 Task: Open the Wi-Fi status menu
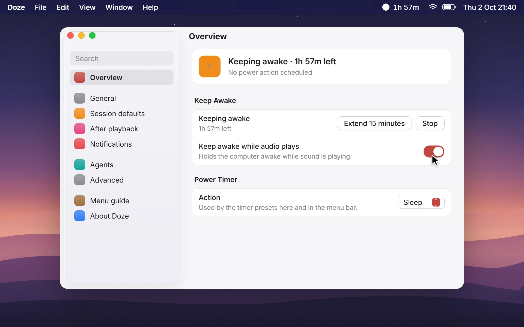pyautogui.click(x=433, y=7)
